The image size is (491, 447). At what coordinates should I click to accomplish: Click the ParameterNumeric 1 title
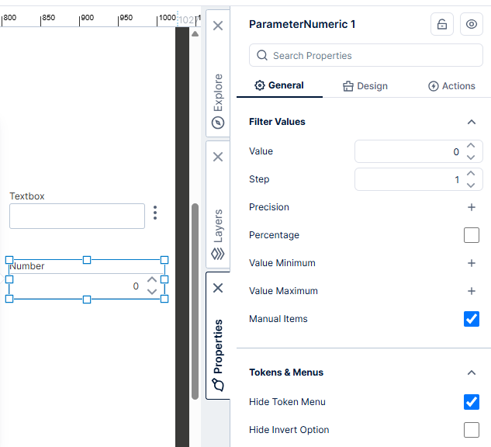coord(303,24)
